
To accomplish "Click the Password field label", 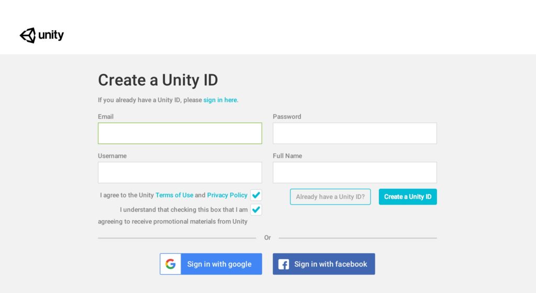I will tap(287, 117).
